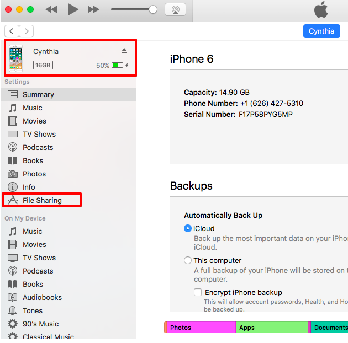
Task: Click the Settings Books icon
Action: (12, 161)
